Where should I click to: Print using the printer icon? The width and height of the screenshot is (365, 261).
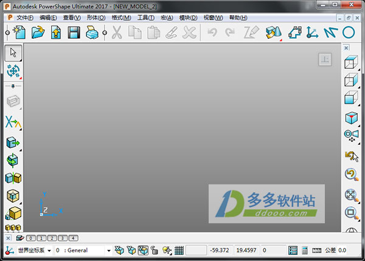point(92,32)
